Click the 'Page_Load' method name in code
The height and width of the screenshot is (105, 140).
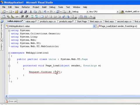tap(52, 66)
